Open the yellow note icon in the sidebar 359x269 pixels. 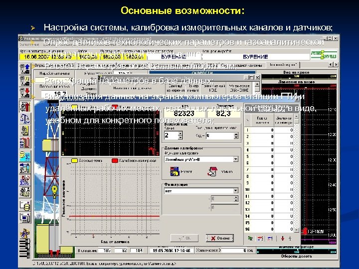point(25,131)
